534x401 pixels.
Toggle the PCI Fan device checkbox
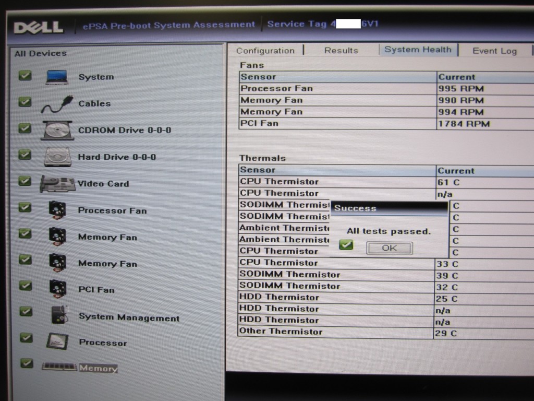click(26, 286)
